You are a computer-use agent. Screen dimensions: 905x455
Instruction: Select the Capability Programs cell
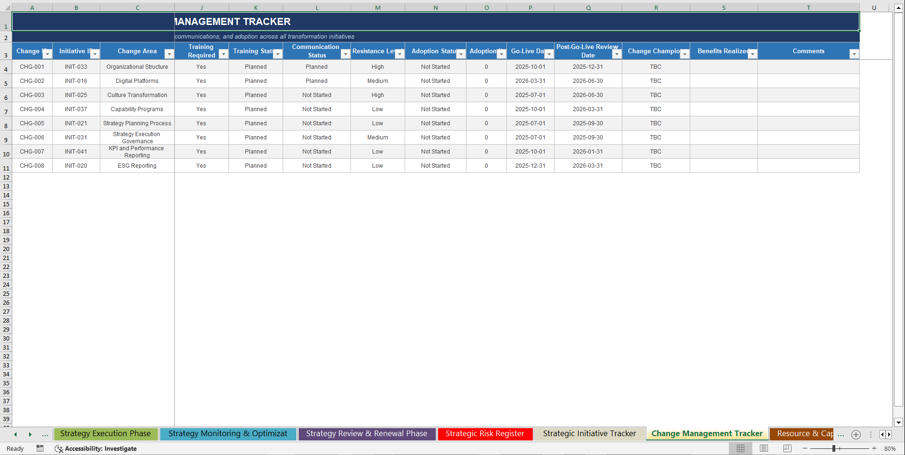[x=137, y=109]
